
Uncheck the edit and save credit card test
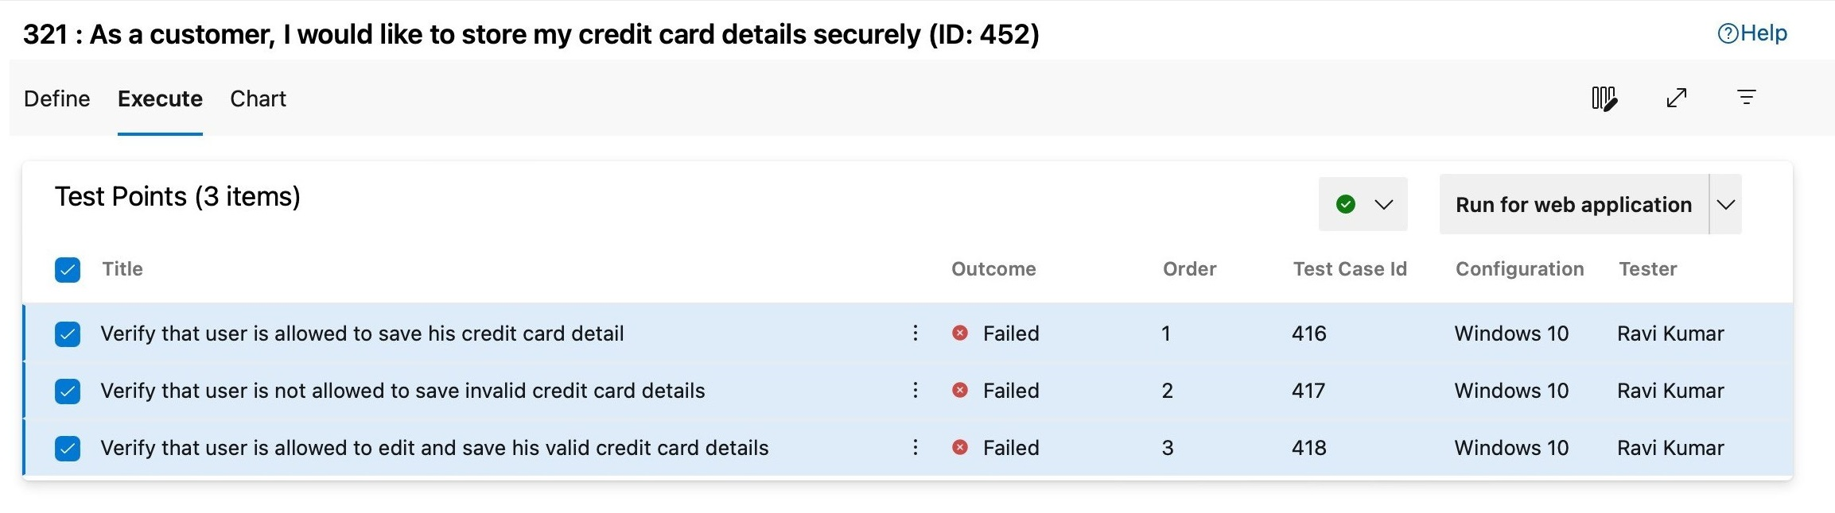pyautogui.click(x=68, y=449)
